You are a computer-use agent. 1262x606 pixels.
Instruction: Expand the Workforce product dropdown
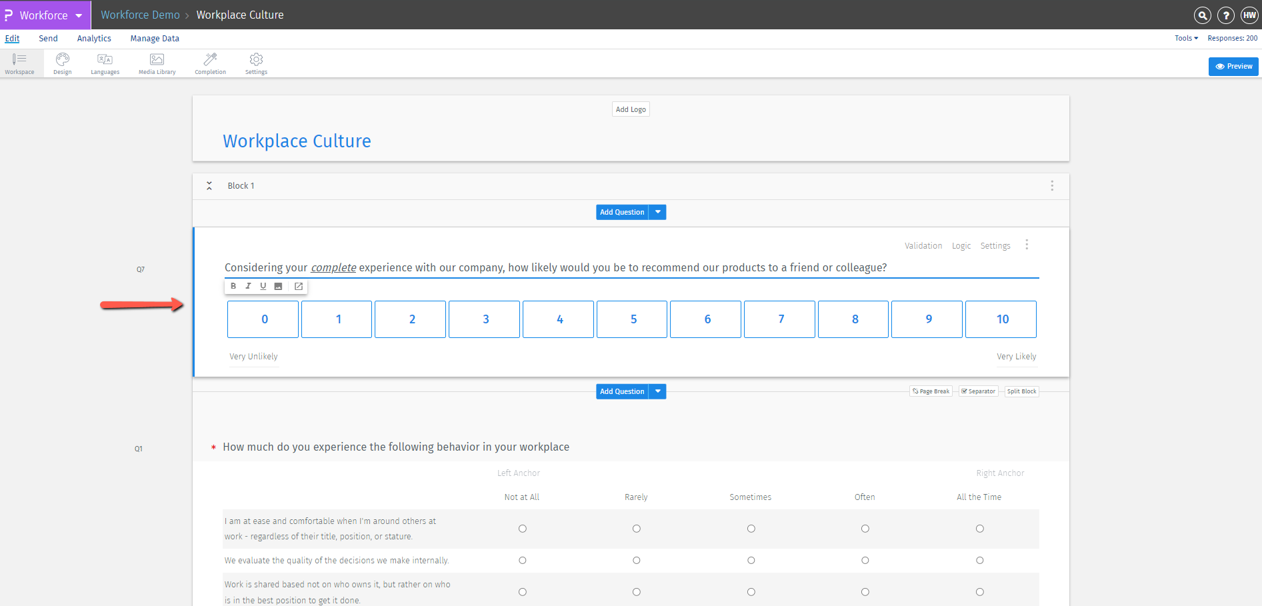coord(79,15)
